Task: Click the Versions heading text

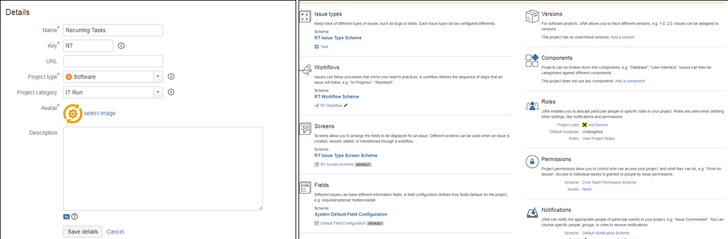Action: (x=552, y=14)
